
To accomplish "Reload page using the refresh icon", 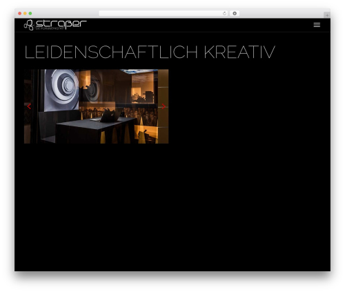I will coord(224,14).
